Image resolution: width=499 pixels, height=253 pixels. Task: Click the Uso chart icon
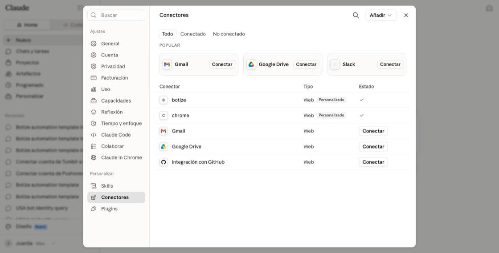[x=94, y=89]
